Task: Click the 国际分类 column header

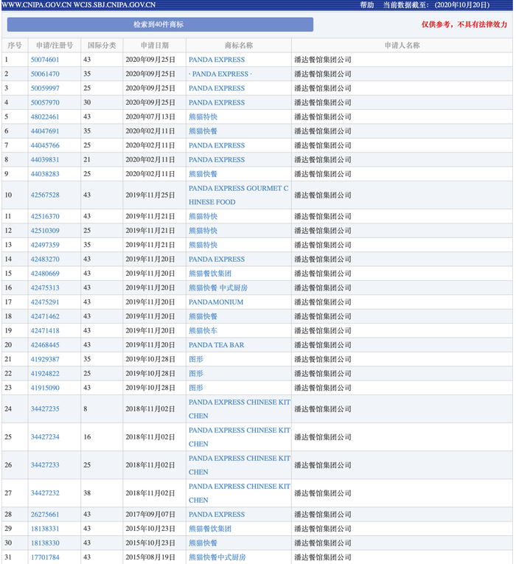Action: pyautogui.click(x=102, y=45)
